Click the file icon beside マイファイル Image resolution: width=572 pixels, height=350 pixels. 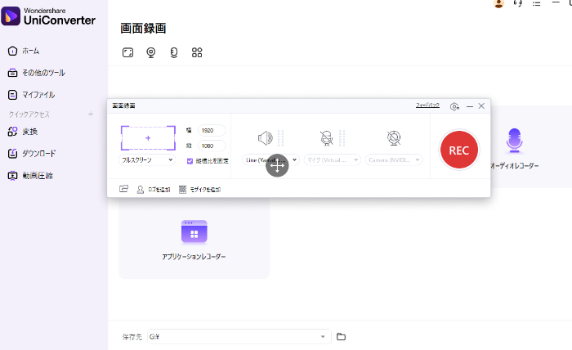(x=12, y=95)
